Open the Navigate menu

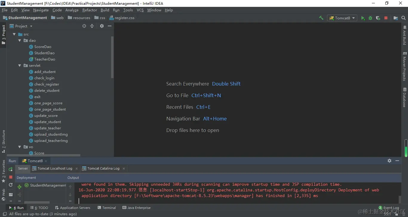point(41,10)
